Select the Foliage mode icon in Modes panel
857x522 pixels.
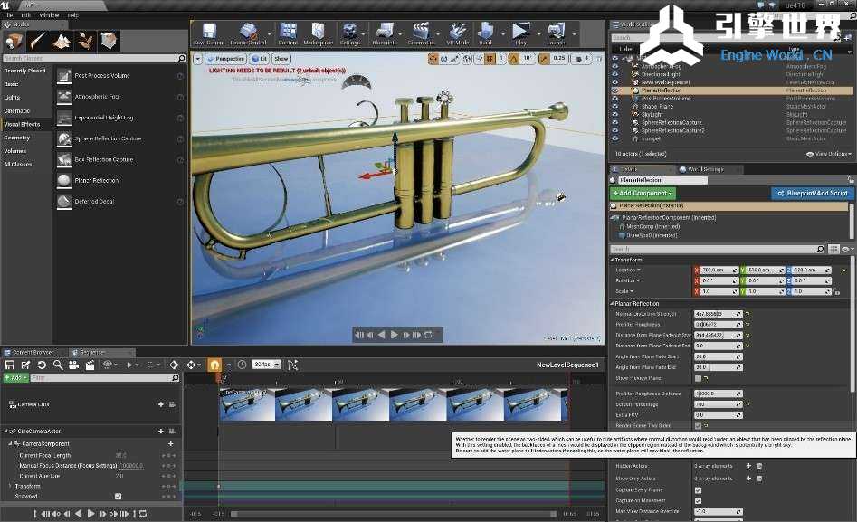tap(86, 41)
